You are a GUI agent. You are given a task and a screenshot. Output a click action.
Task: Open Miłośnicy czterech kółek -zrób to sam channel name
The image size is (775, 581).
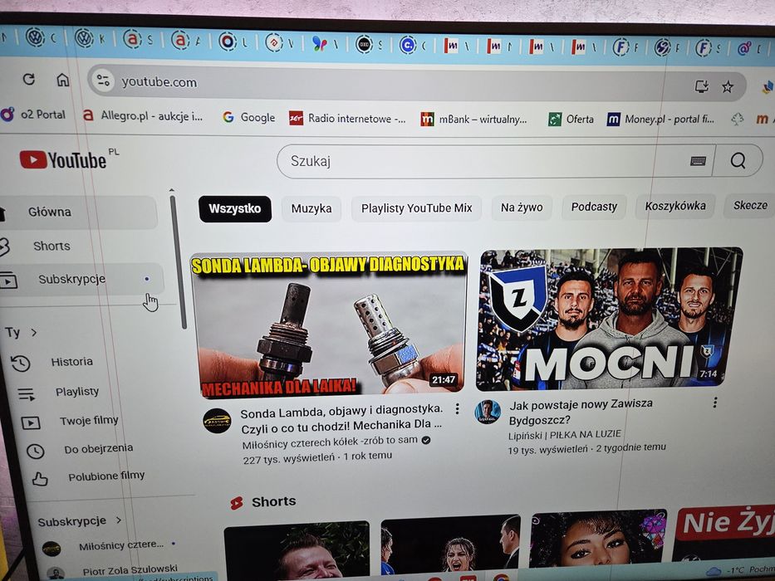tap(330, 440)
